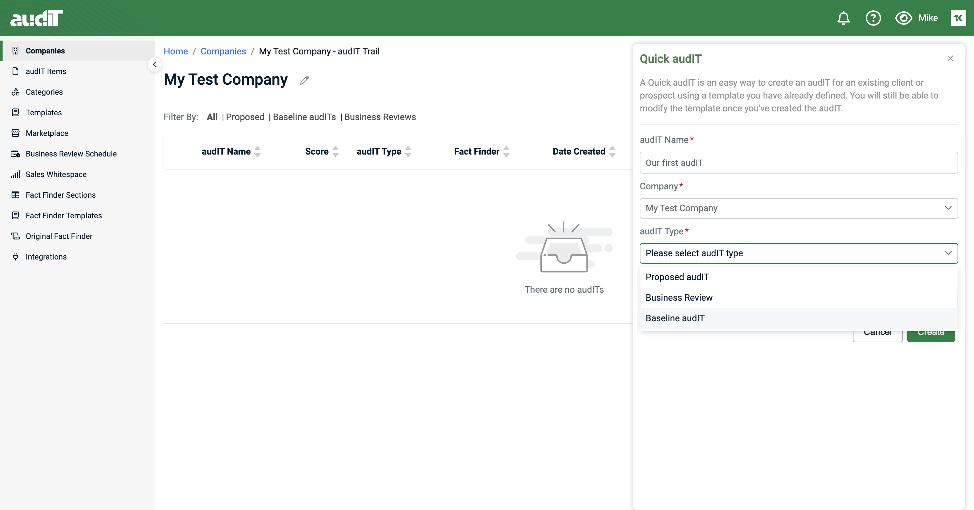974x510 pixels.
Task: Toggle the audIT Type dropdown
Action: 799,253
